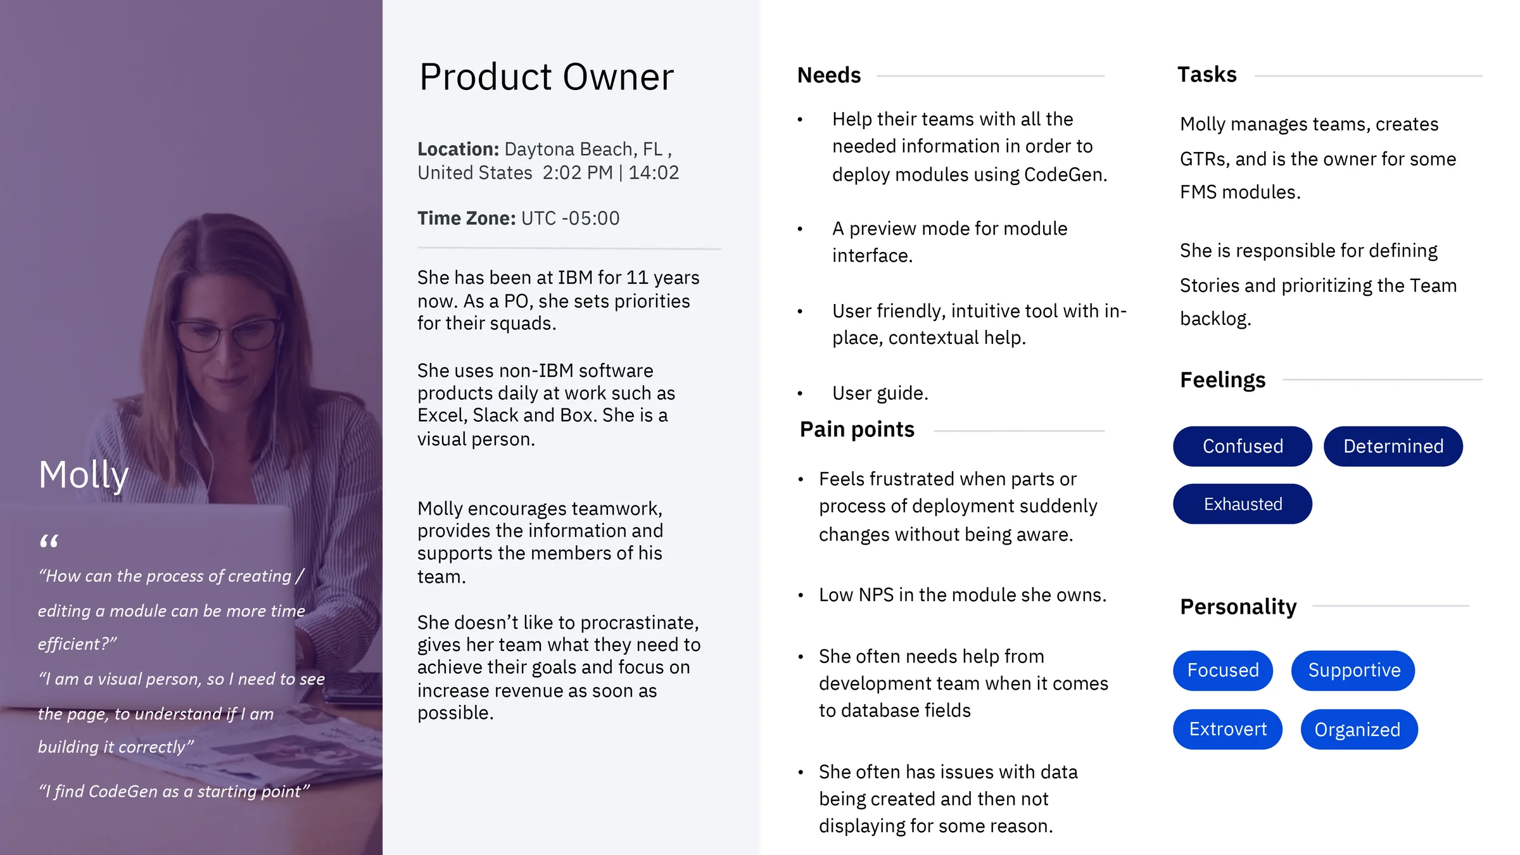Choose the Extrovert personality tag
This screenshot has width=1520, height=855.
tap(1227, 729)
